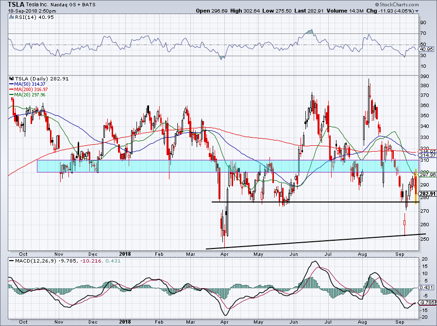Click the Low 275.50 header value
This screenshot has height=326, width=437.
pos(277,11)
